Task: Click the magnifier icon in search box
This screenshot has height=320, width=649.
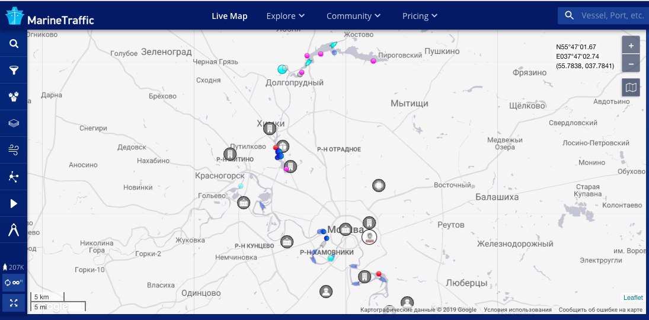Action: (570, 16)
